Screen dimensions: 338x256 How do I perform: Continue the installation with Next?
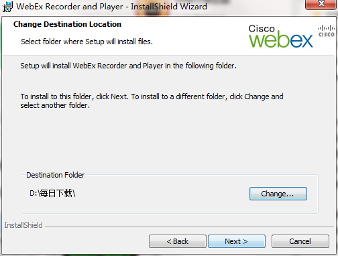237,241
